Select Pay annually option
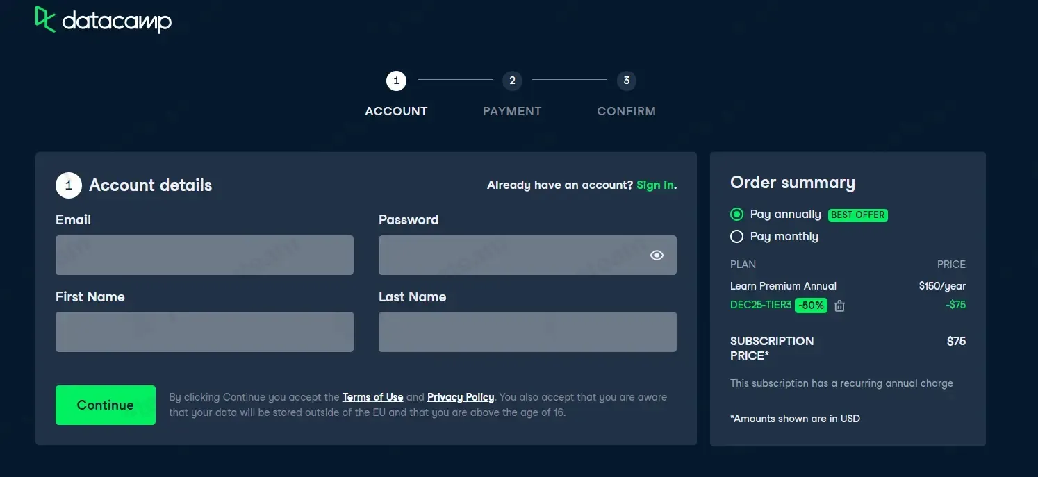 click(737, 215)
